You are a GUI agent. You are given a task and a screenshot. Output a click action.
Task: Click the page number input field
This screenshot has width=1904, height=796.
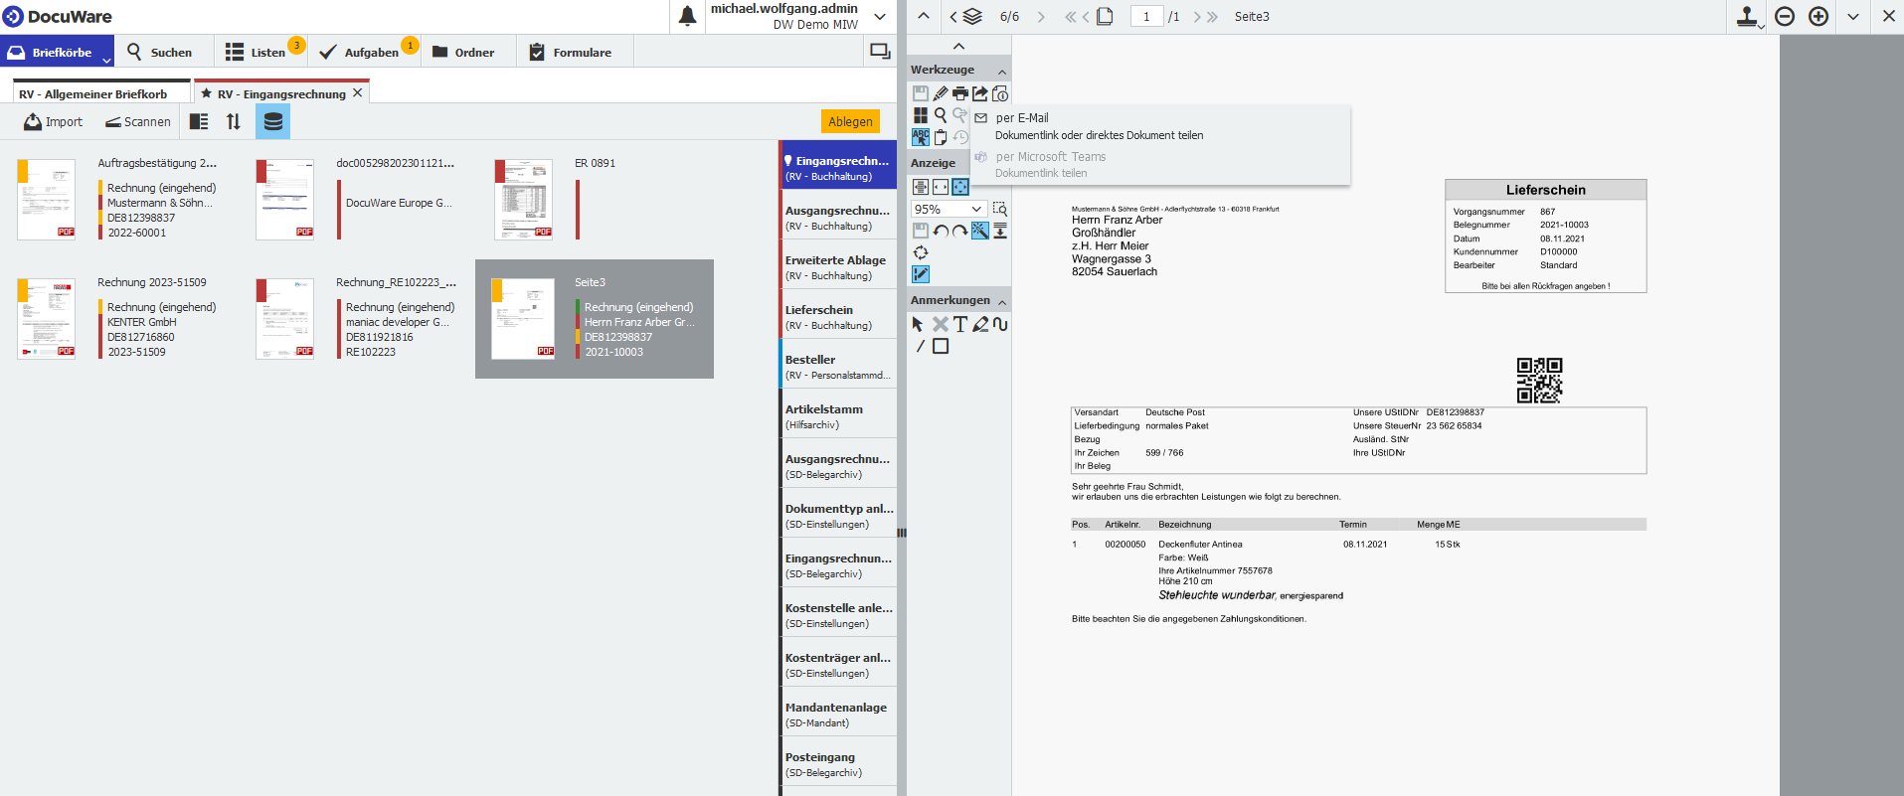[x=1146, y=17]
